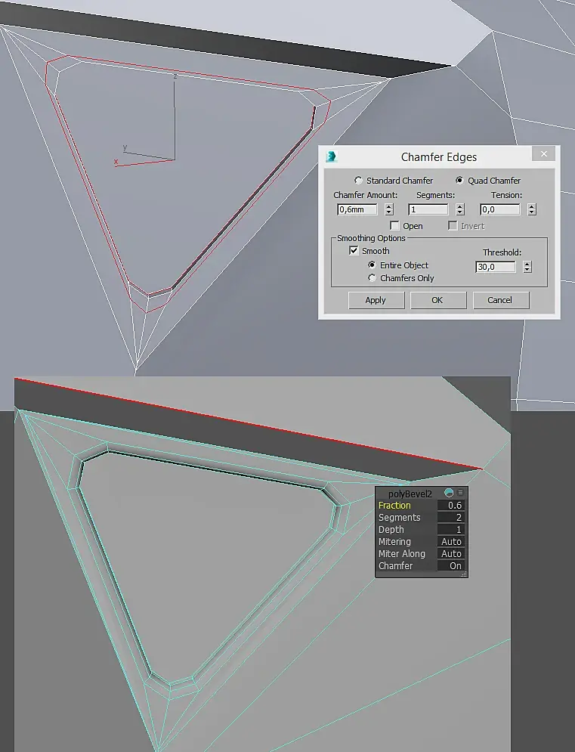Viewport: 575px width, 752px height.
Task: Click the Tension spinner arrows
Action: click(531, 209)
